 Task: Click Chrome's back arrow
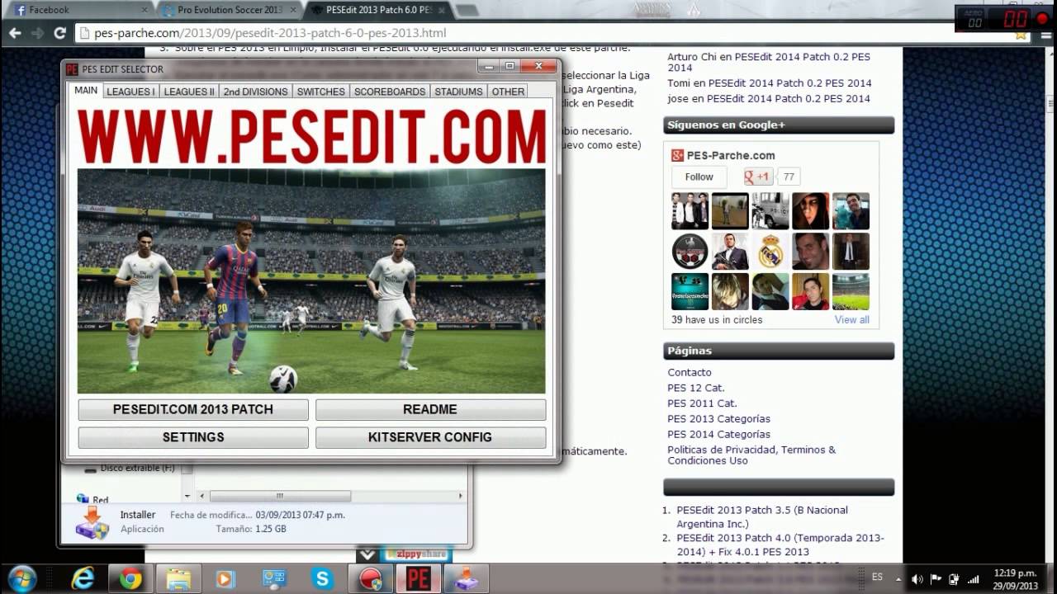[x=15, y=33]
